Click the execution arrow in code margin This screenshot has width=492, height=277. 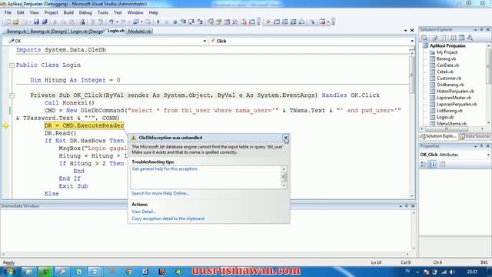[x=5, y=126]
